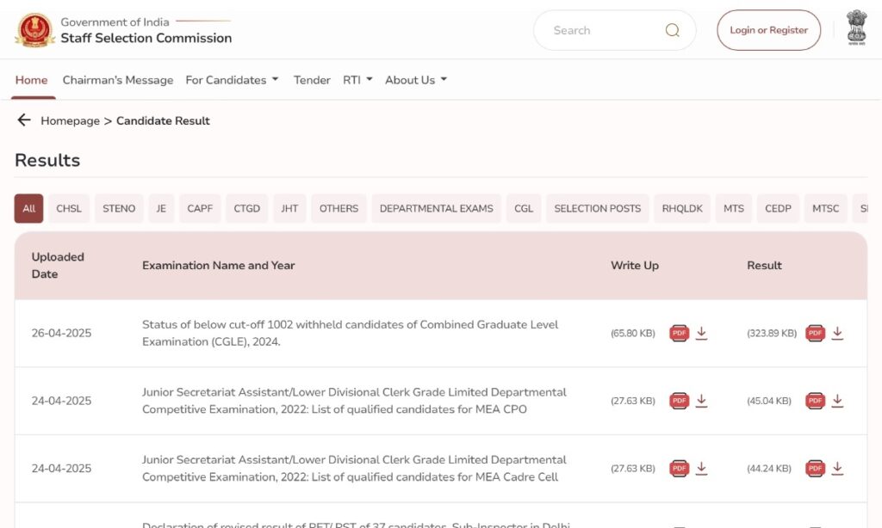Filter results by MTSC
The image size is (882, 528).
click(825, 208)
